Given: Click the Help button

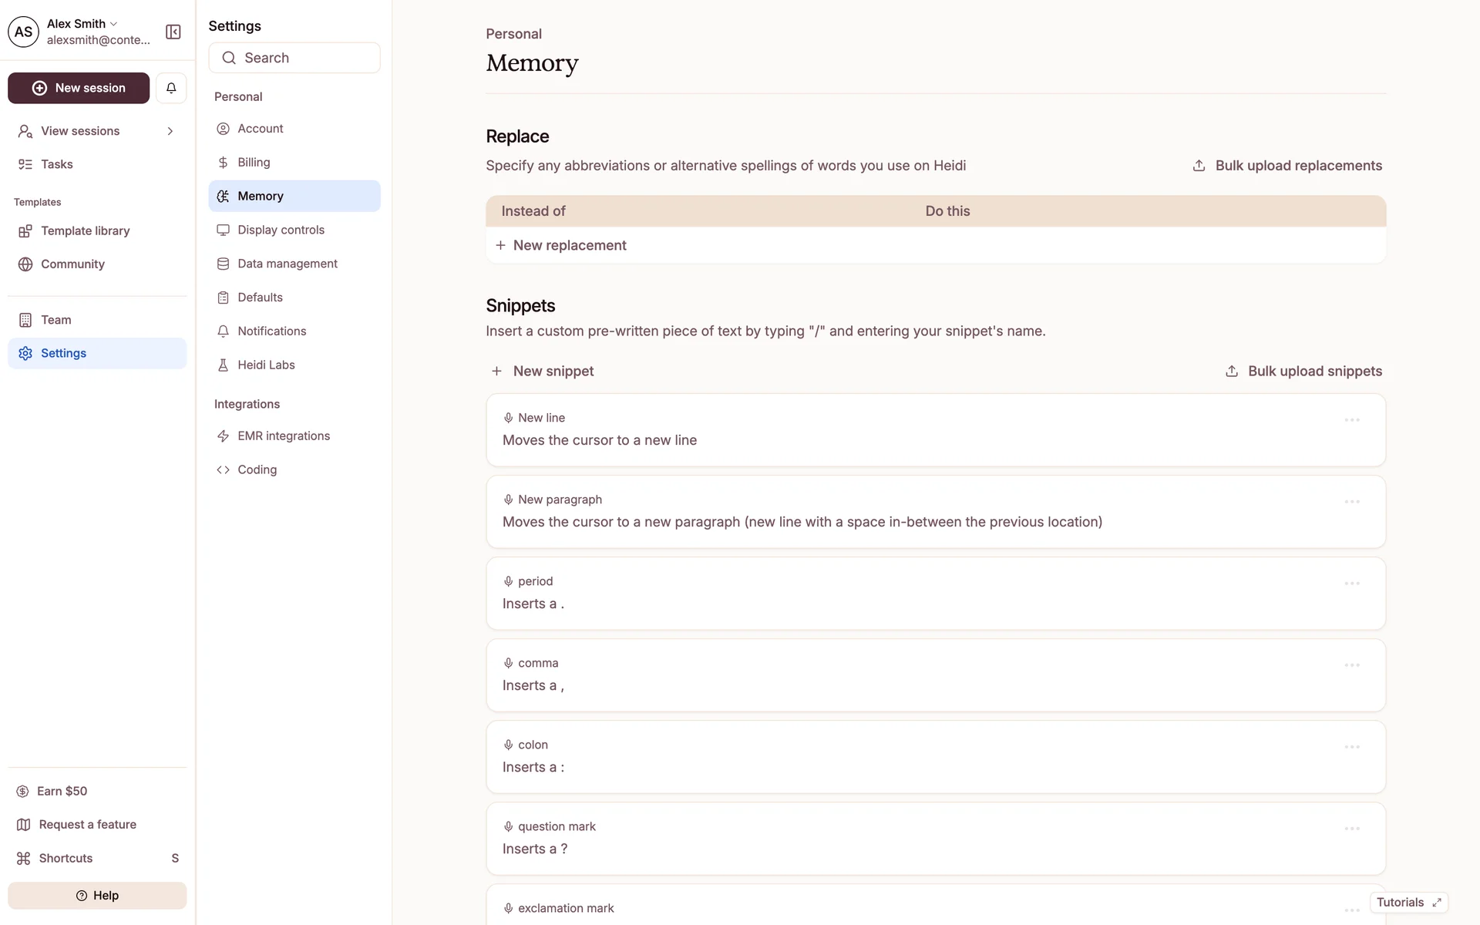Looking at the screenshot, I should pyautogui.click(x=97, y=896).
